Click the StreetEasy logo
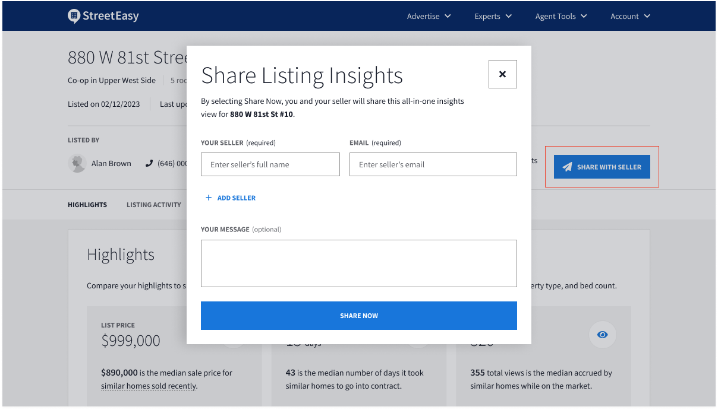The image size is (718, 410). (x=103, y=16)
